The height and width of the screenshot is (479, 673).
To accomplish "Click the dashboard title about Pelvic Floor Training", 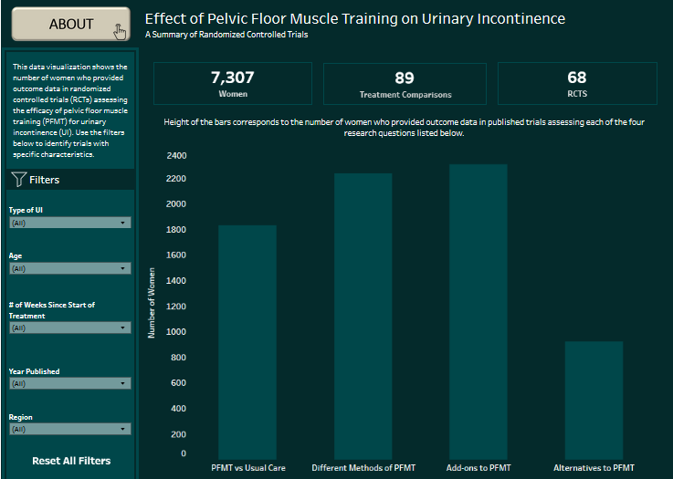I will pyautogui.click(x=355, y=19).
